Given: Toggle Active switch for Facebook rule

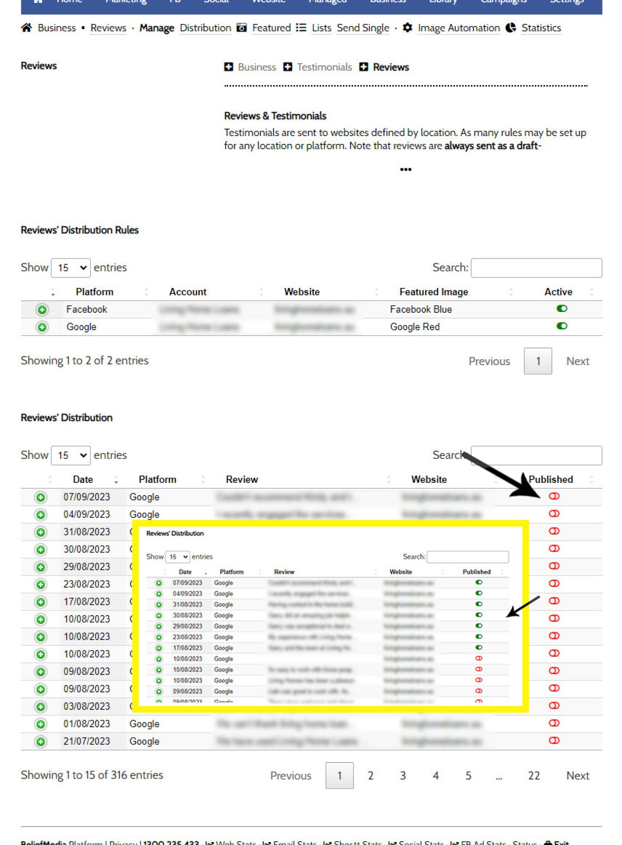Looking at the screenshot, I should 561,309.
